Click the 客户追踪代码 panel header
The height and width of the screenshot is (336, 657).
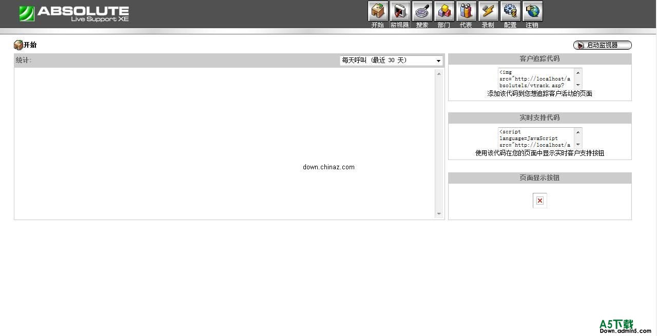540,59
